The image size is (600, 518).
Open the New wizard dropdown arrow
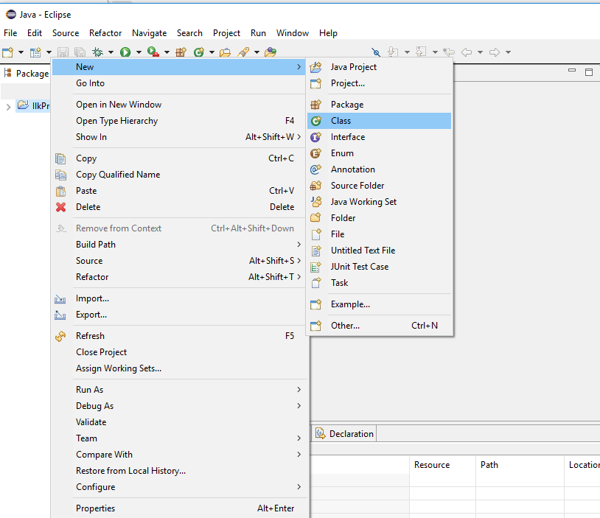(x=21, y=52)
